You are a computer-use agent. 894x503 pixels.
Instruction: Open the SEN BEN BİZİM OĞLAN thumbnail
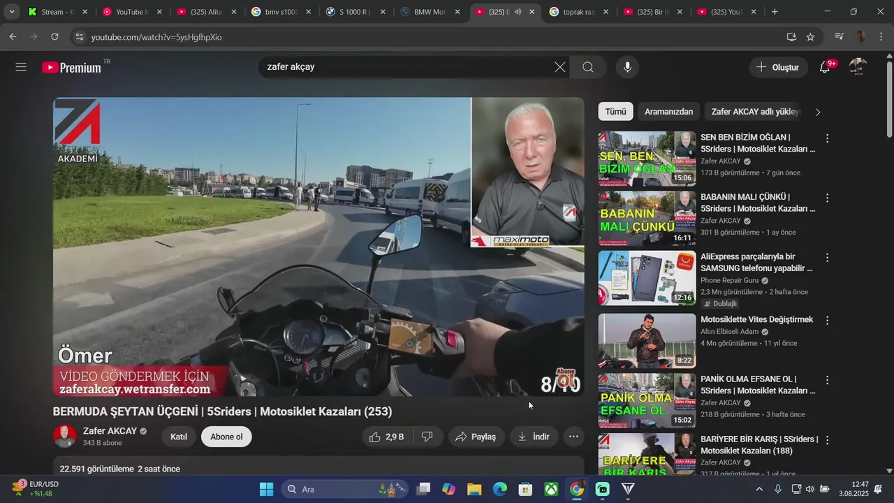click(x=647, y=159)
